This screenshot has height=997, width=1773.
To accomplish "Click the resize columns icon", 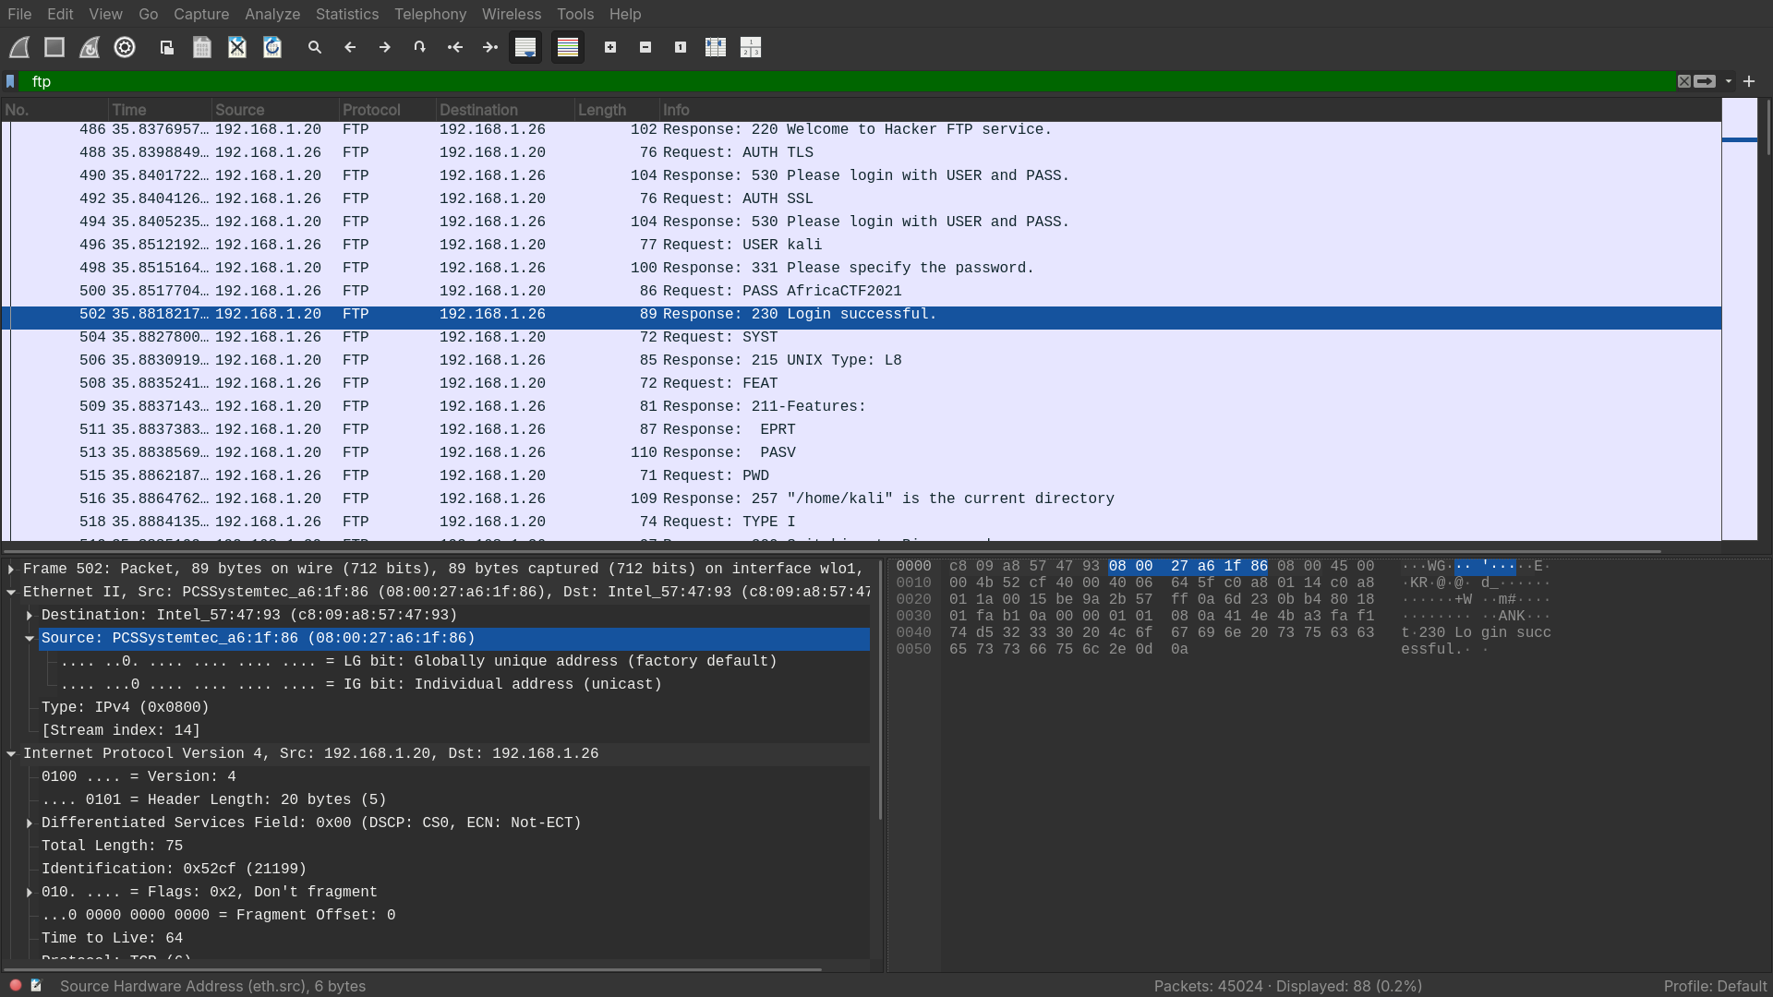I will coord(716,47).
